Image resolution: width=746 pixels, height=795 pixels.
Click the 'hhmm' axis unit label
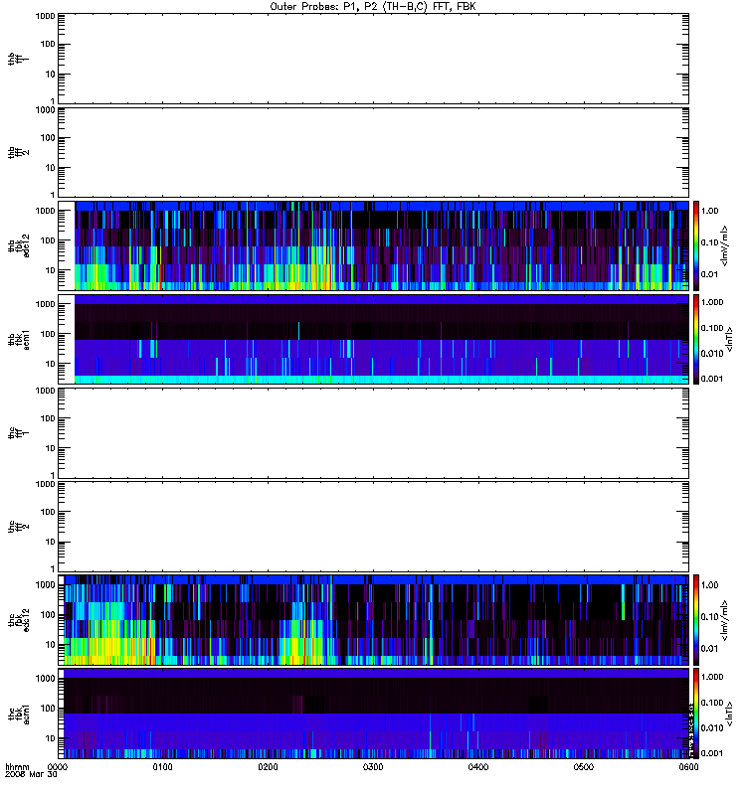click(x=18, y=767)
